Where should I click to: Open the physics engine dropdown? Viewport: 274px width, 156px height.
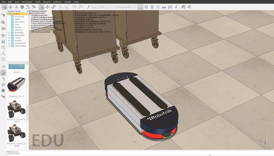pyautogui.click(x=95, y=7)
